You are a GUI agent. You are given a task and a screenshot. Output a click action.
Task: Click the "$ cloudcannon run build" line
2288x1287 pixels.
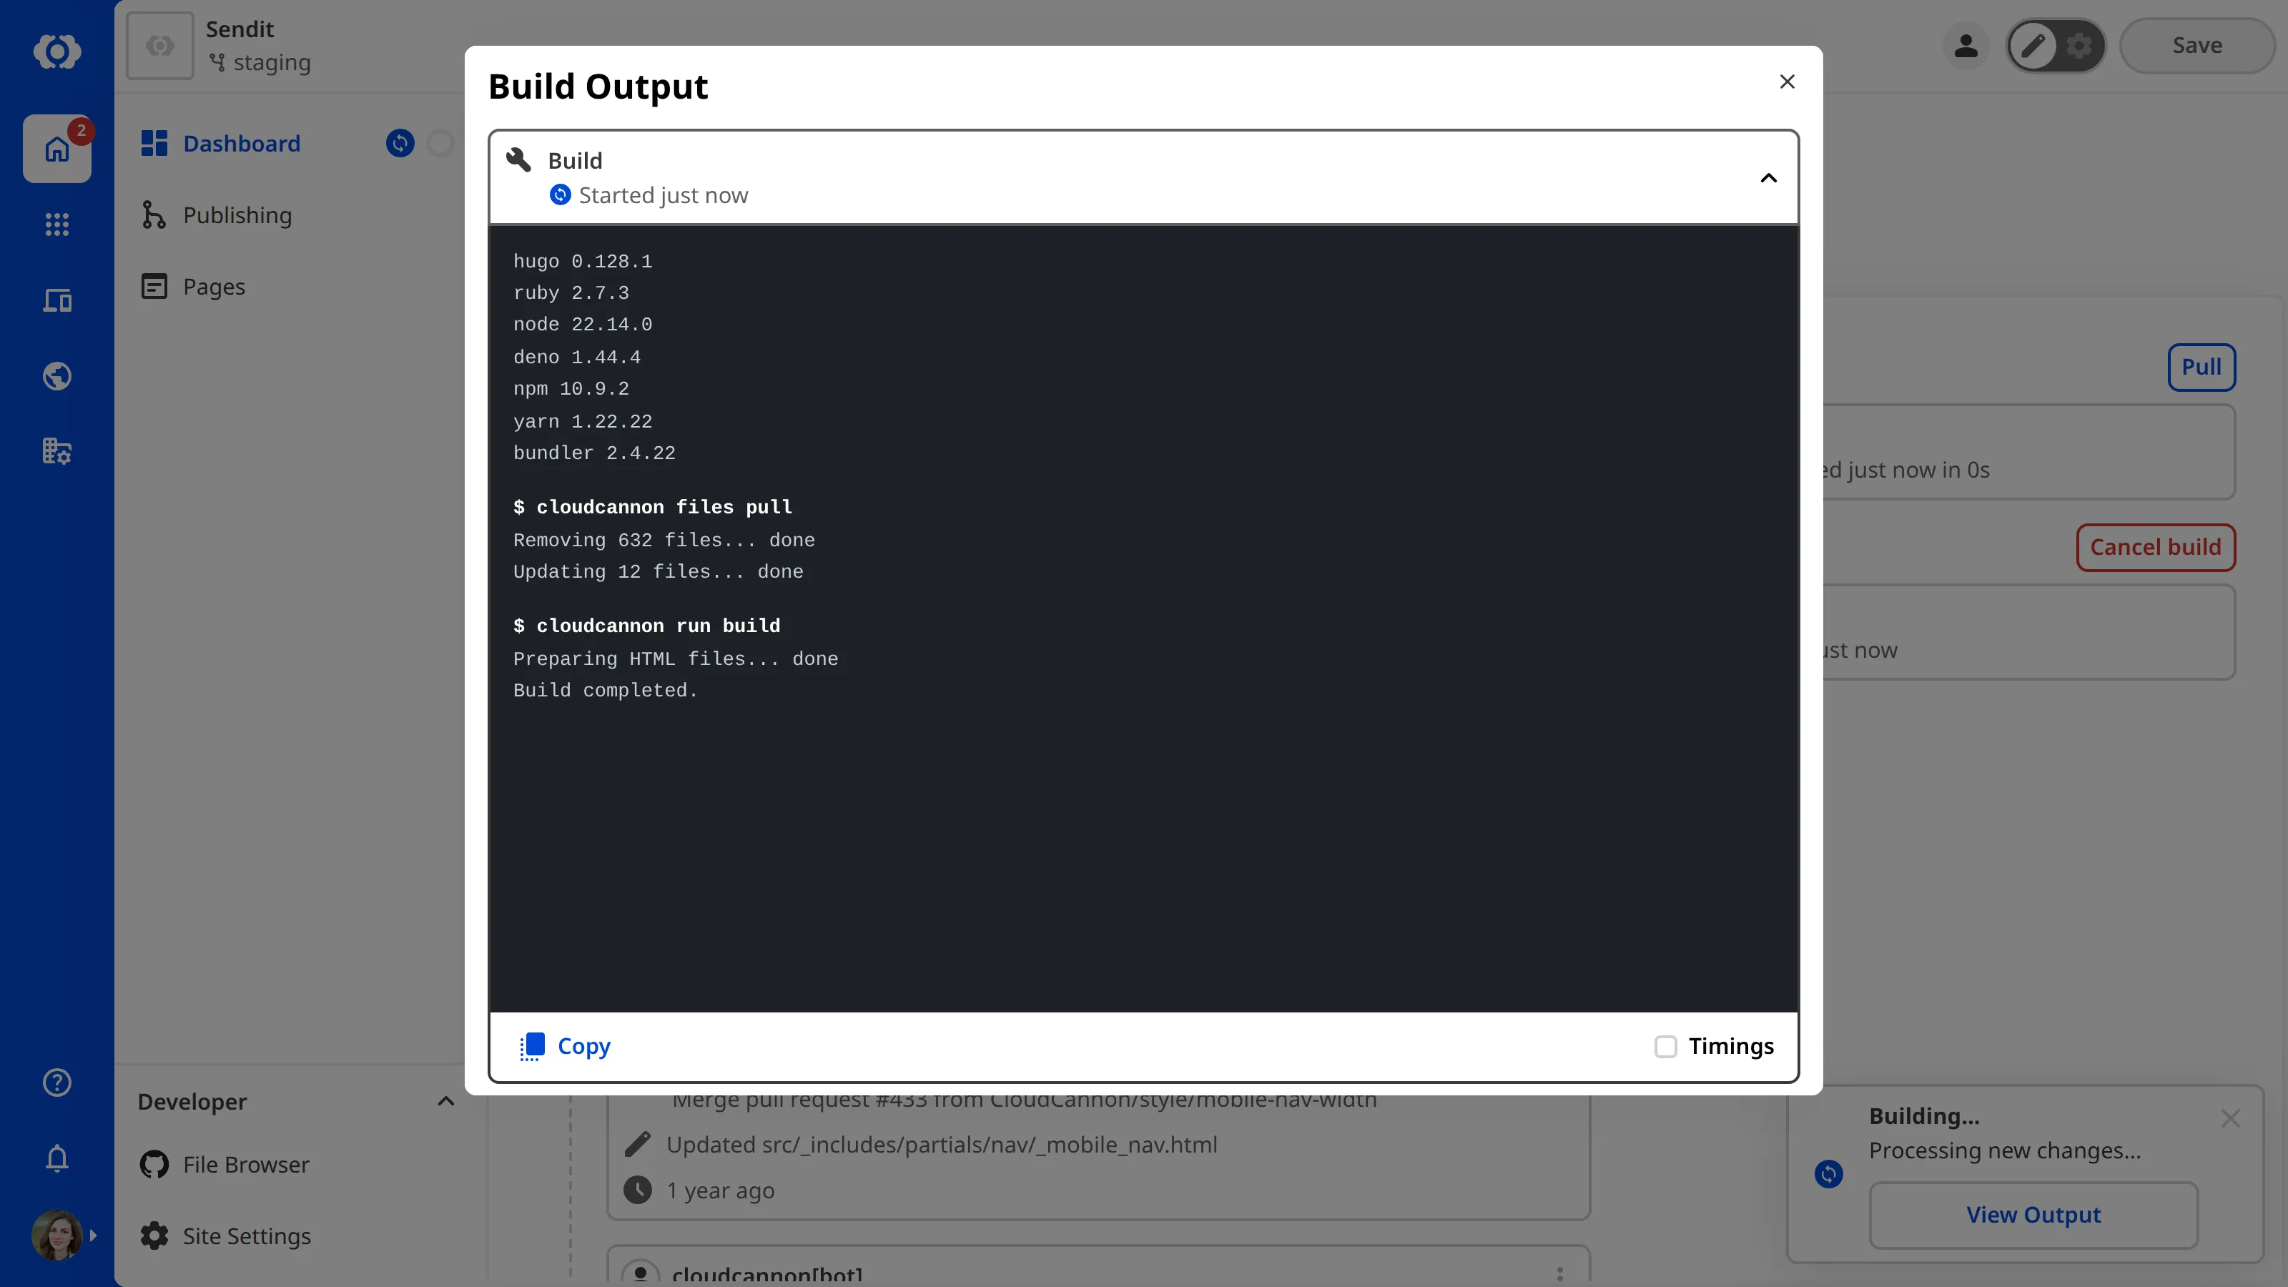(x=646, y=626)
